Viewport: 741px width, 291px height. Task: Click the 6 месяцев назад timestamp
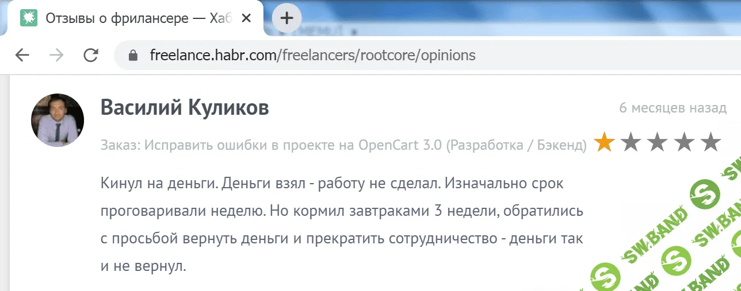click(x=673, y=108)
